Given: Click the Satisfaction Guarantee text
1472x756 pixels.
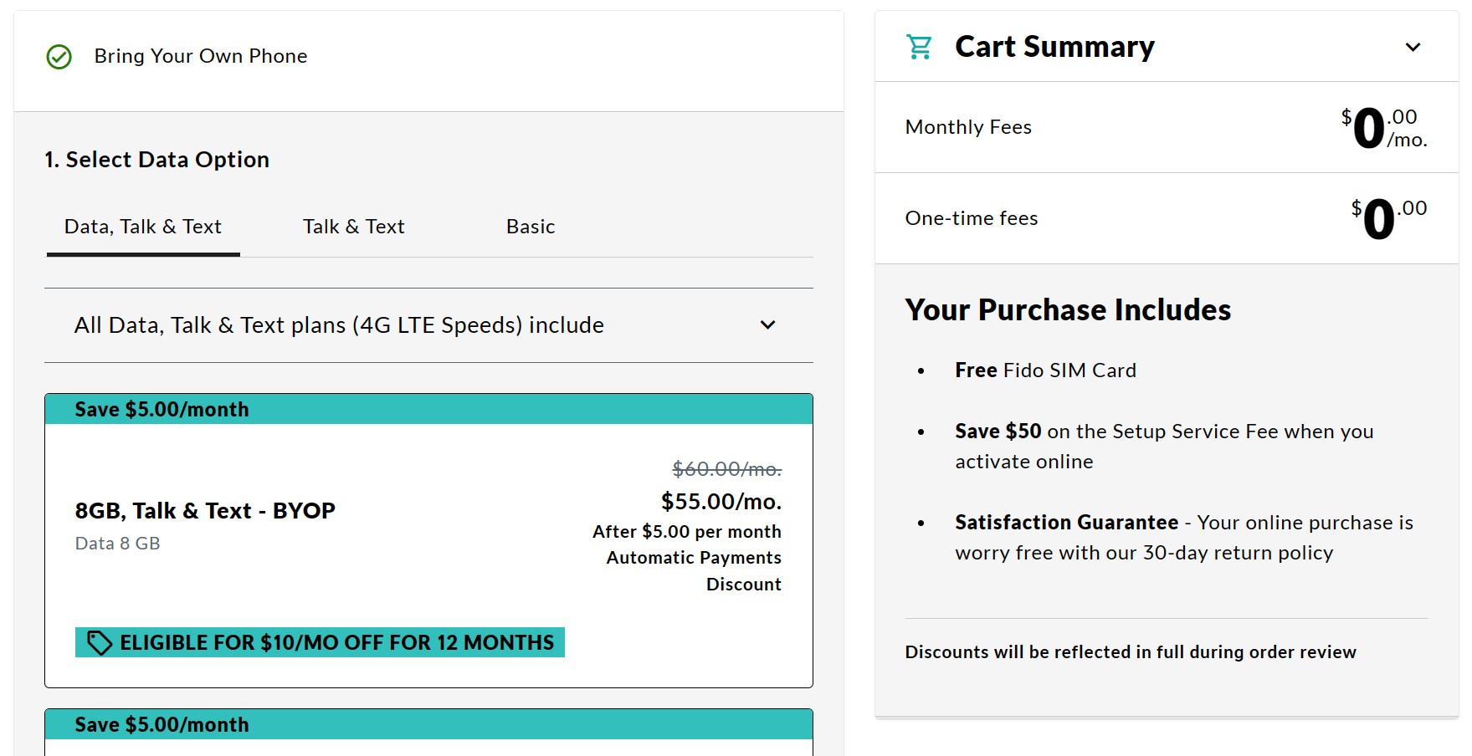Looking at the screenshot, I should pos(1066,523).
